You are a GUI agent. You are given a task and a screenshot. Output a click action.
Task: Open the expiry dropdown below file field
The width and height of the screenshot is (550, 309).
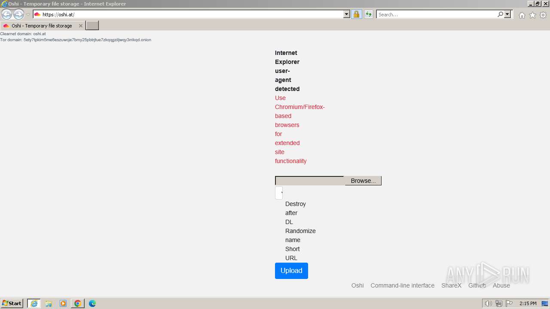click(x=279, y=193)
